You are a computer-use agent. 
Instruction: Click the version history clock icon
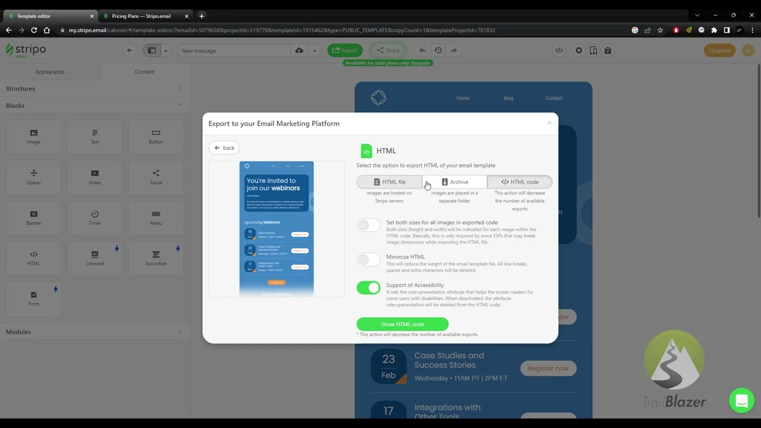point(438,51)
